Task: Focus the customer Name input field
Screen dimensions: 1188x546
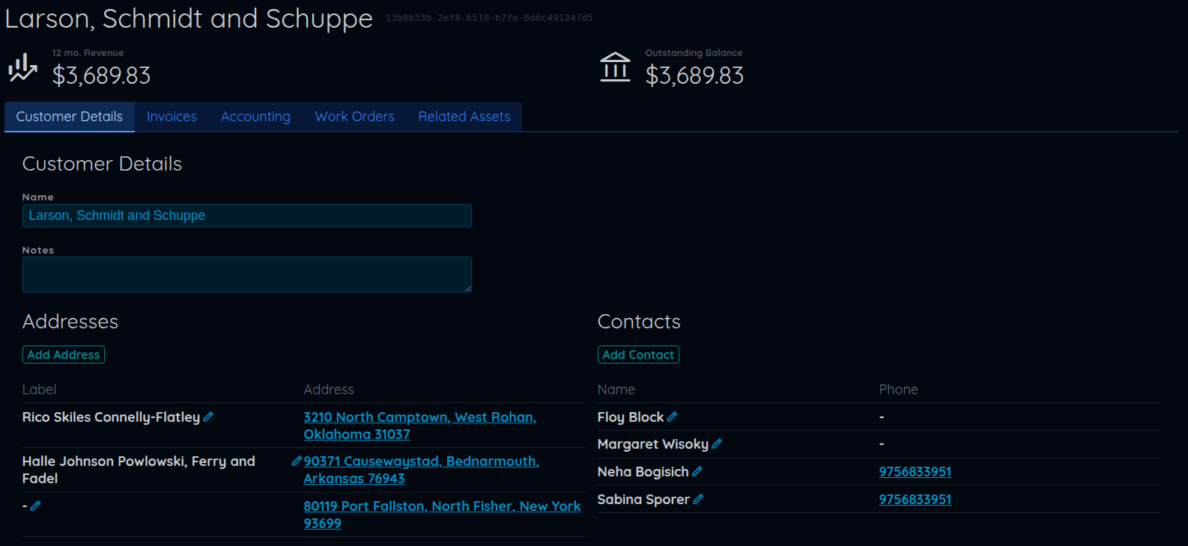Action: (246, 215)
